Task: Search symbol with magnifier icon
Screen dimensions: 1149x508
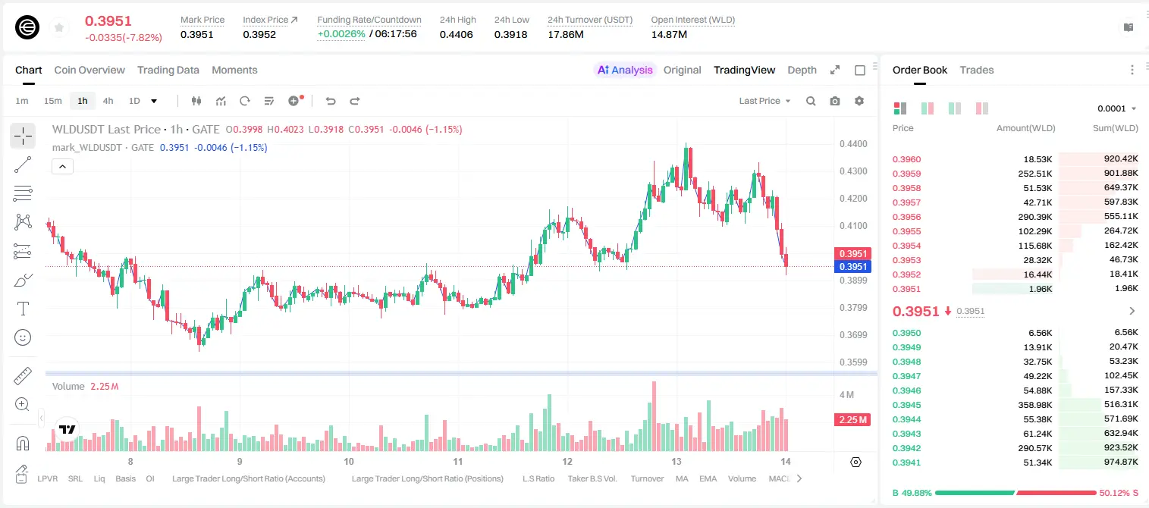Action: pos(811,101)
